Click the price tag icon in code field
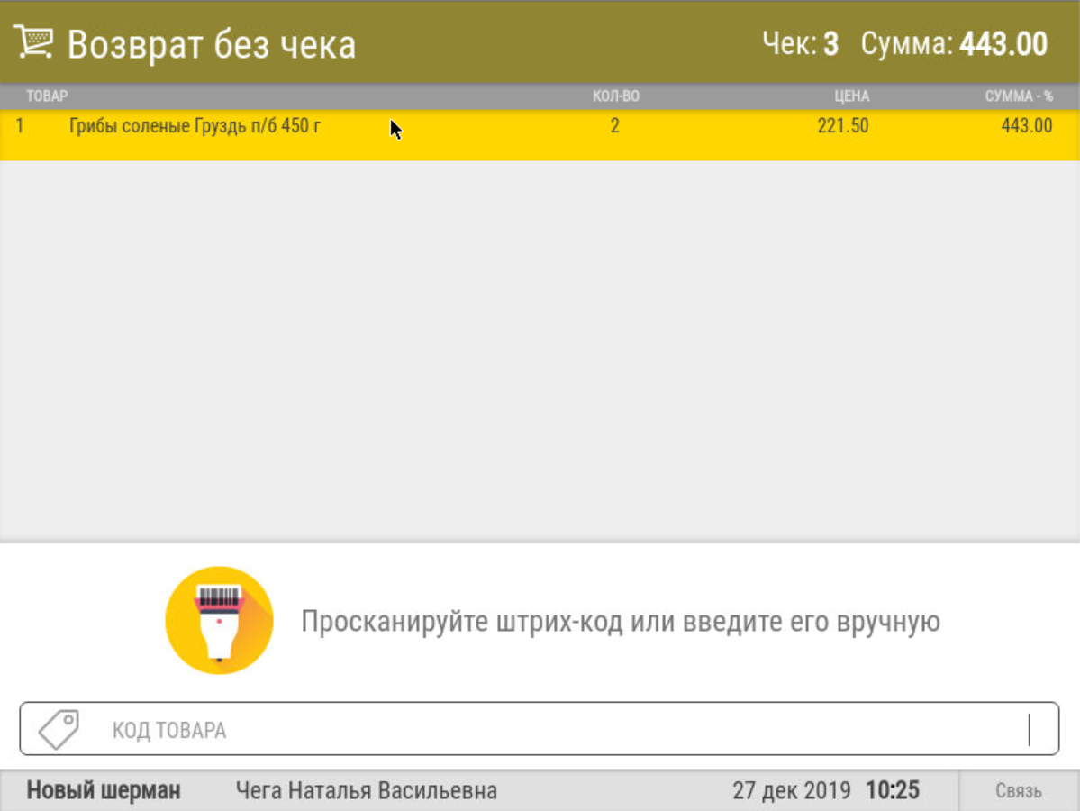1080x811 pixels. click(x=59, y=729)
